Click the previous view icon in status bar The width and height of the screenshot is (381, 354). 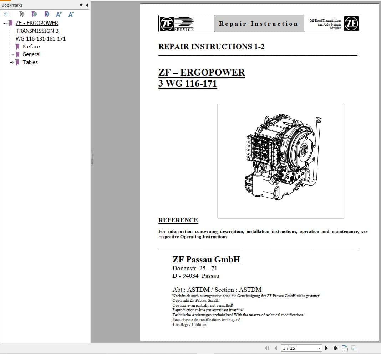pyautogui.click(x=345, y=348)
